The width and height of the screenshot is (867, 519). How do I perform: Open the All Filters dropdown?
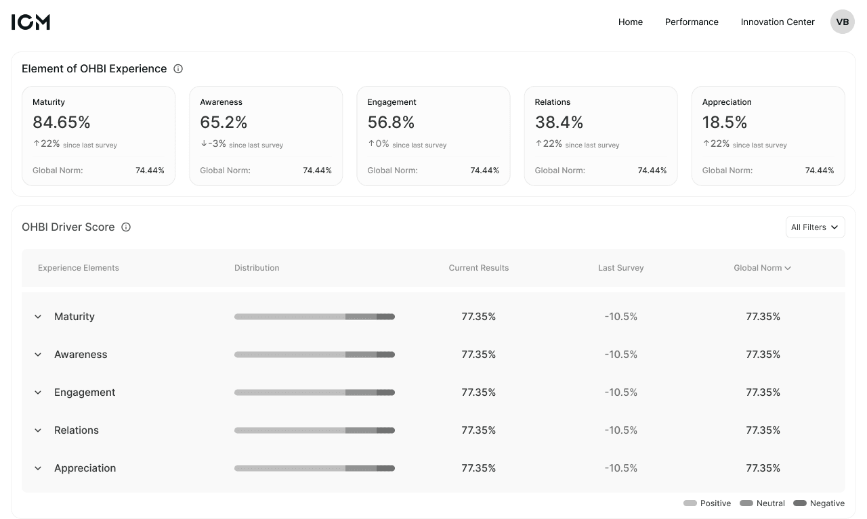[815, 227]
